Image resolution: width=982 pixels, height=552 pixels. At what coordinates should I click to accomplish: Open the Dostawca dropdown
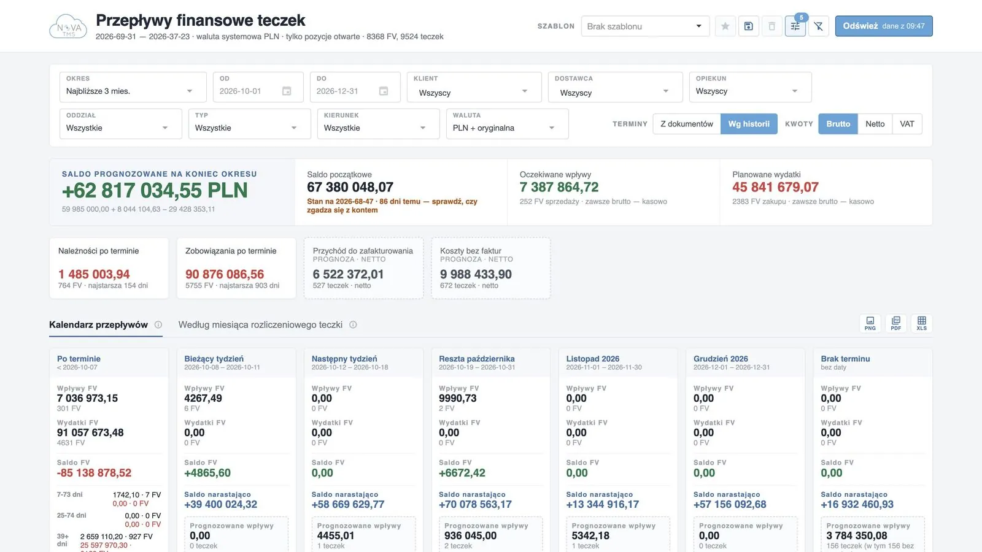(x=615, y=87)
